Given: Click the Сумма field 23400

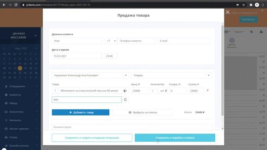Looking at the screenshot, I should coord(196,91).
